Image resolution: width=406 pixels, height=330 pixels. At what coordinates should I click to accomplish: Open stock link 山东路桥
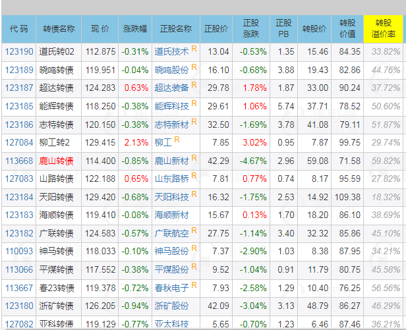click(x=171, y=179)
